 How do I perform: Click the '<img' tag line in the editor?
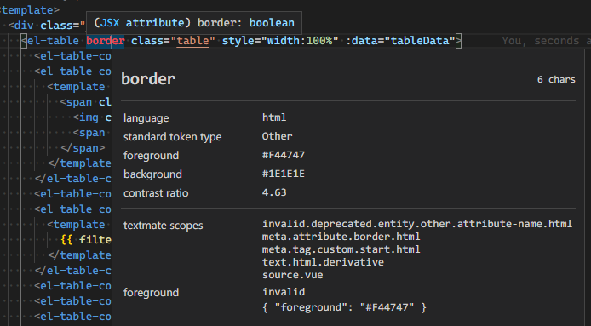(92, 117)
